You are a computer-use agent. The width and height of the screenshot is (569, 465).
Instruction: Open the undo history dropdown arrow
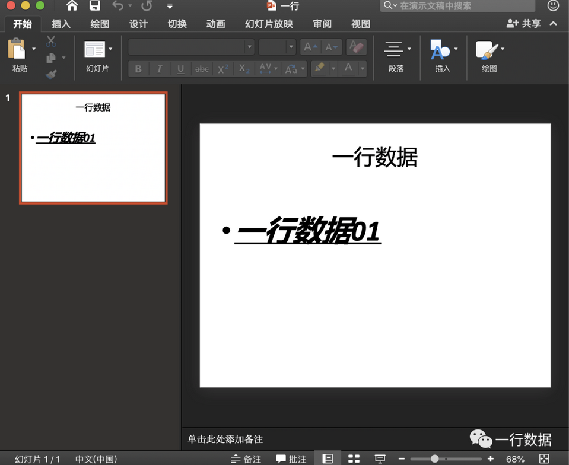(130, 6)
